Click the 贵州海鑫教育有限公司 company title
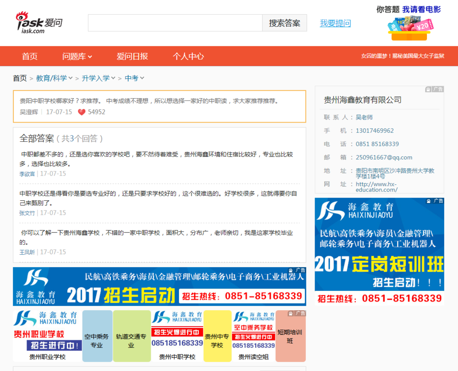This screenshot has width=458, height=371. tap(363, 100)
